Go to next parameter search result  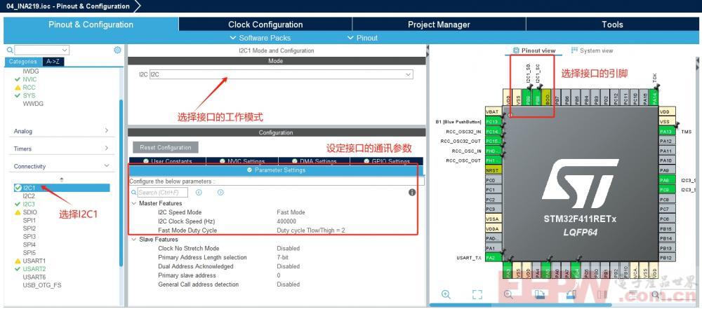tap(220, 192)
